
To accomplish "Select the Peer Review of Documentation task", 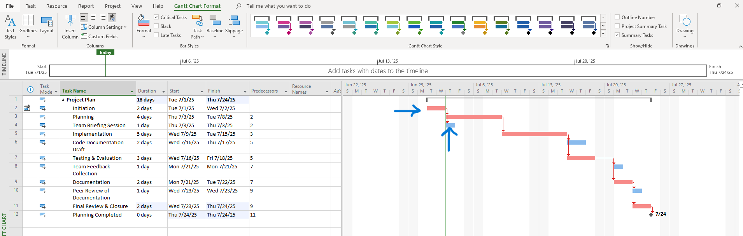I will coord(91,194).
